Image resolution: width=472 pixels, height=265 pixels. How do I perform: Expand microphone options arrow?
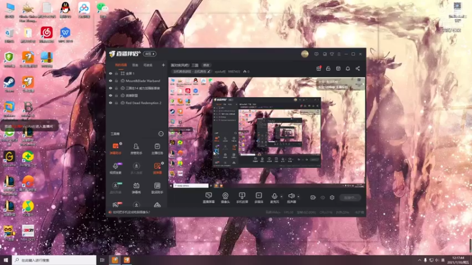coord(281,197)
